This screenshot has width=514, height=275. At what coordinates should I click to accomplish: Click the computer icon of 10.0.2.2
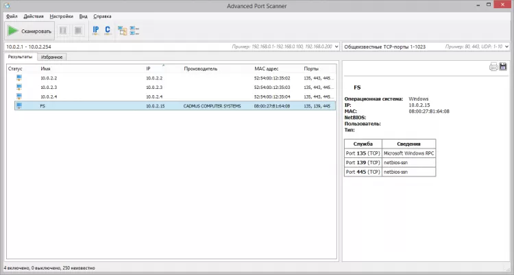[x=19, y=78]
